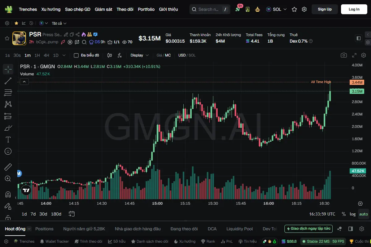Favorite the PSR token with star

point(7,38)
